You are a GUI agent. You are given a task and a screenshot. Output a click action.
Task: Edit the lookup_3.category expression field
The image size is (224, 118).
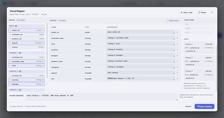[141, 67]
